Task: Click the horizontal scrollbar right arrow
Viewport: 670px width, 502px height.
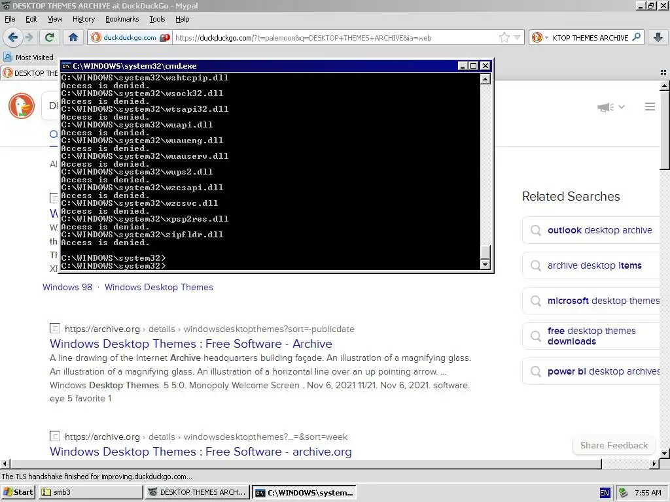Action: (x=654, y=463)
